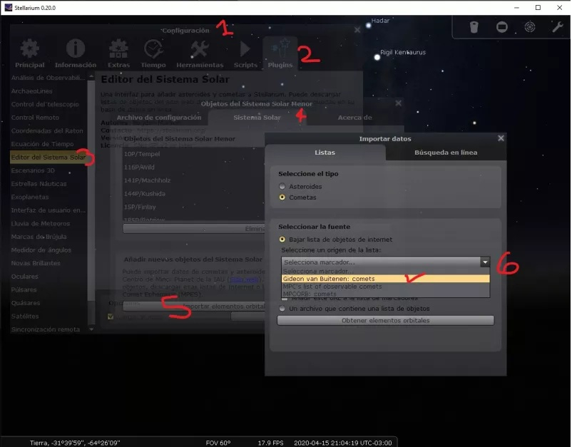Toggle the checkbox in the Opciones section
This screenshot has height=447, width=572.
coord(111,317)
